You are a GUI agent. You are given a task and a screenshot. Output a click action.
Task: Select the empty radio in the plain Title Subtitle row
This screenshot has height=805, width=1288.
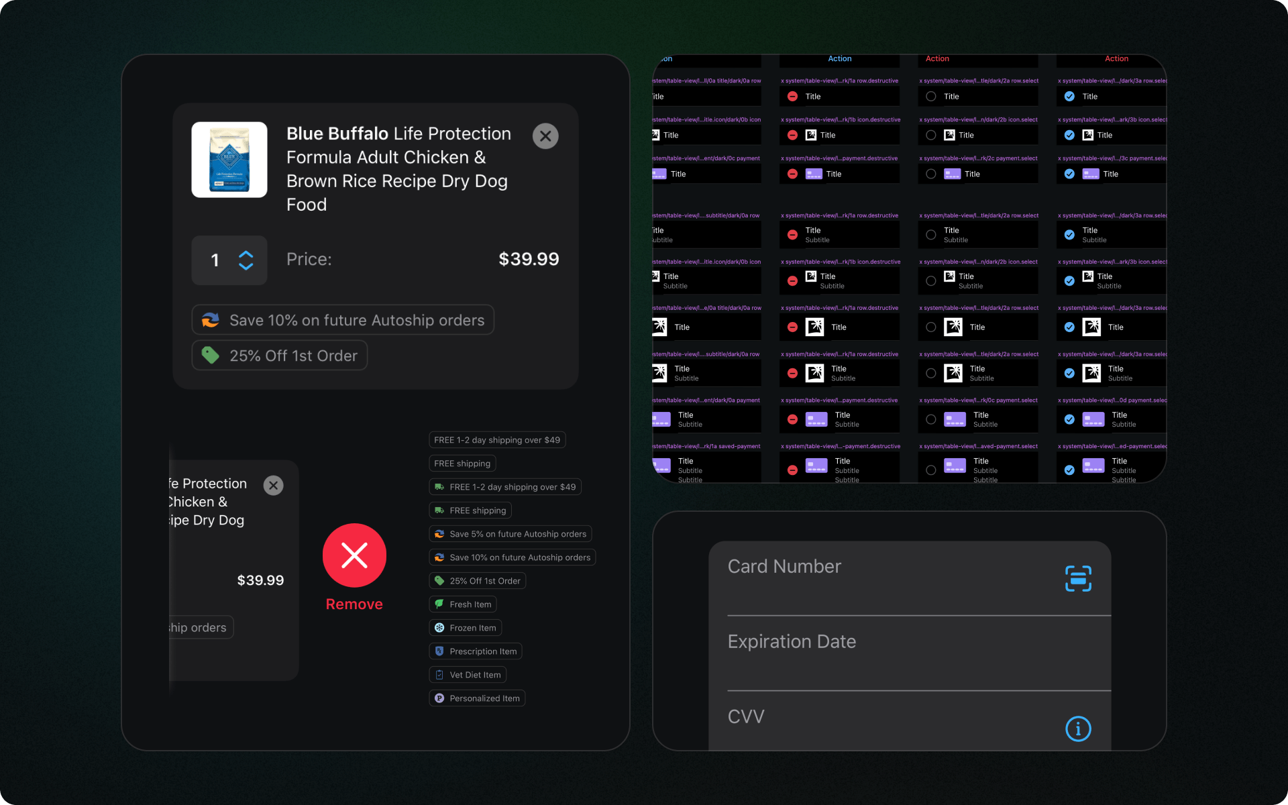point(931,235)
